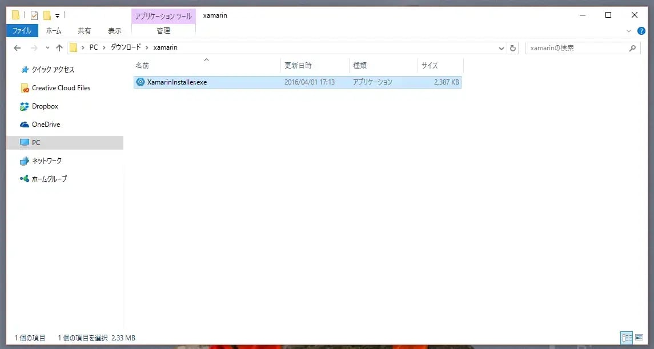
Task: Click the Properties checkmark quick access icon
Action: (34, 15)
